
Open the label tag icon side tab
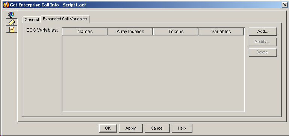pos(12,22)
